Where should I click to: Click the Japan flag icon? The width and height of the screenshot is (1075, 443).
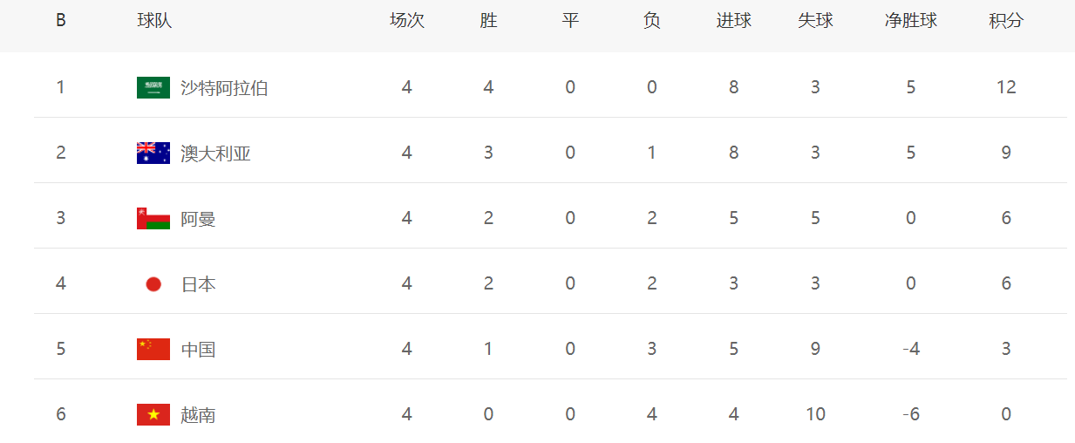pos(153,283)
